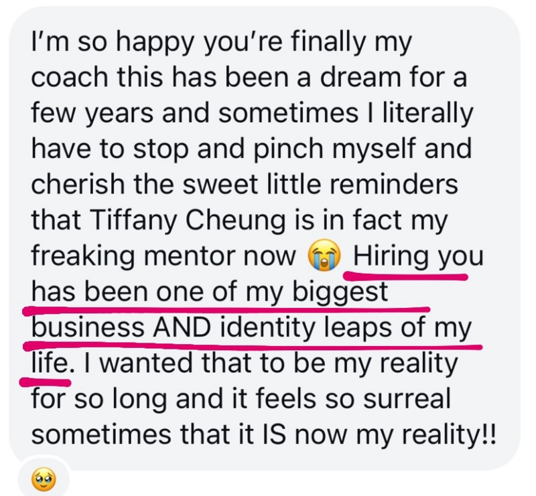Image resolution: width=536 pixels, height=496 pixels.
Task: Select the word "business" in the underlined sentence
Action: click(88, 327)
